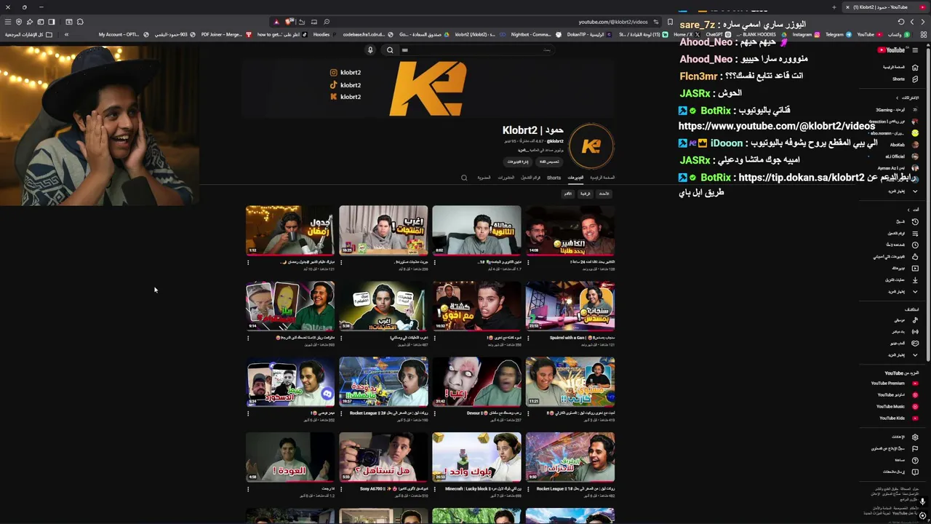Image resolution: width=931 pixels, height=524 pixels.
Task: Open YouTube Premium in the sidebar
Action: 895,383
